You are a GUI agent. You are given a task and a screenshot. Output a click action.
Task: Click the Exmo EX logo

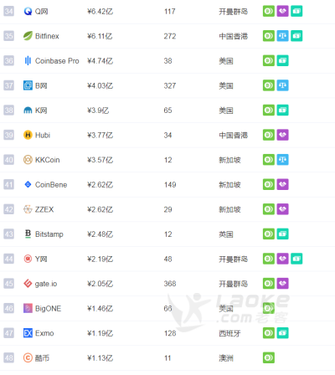coord(28,333)
